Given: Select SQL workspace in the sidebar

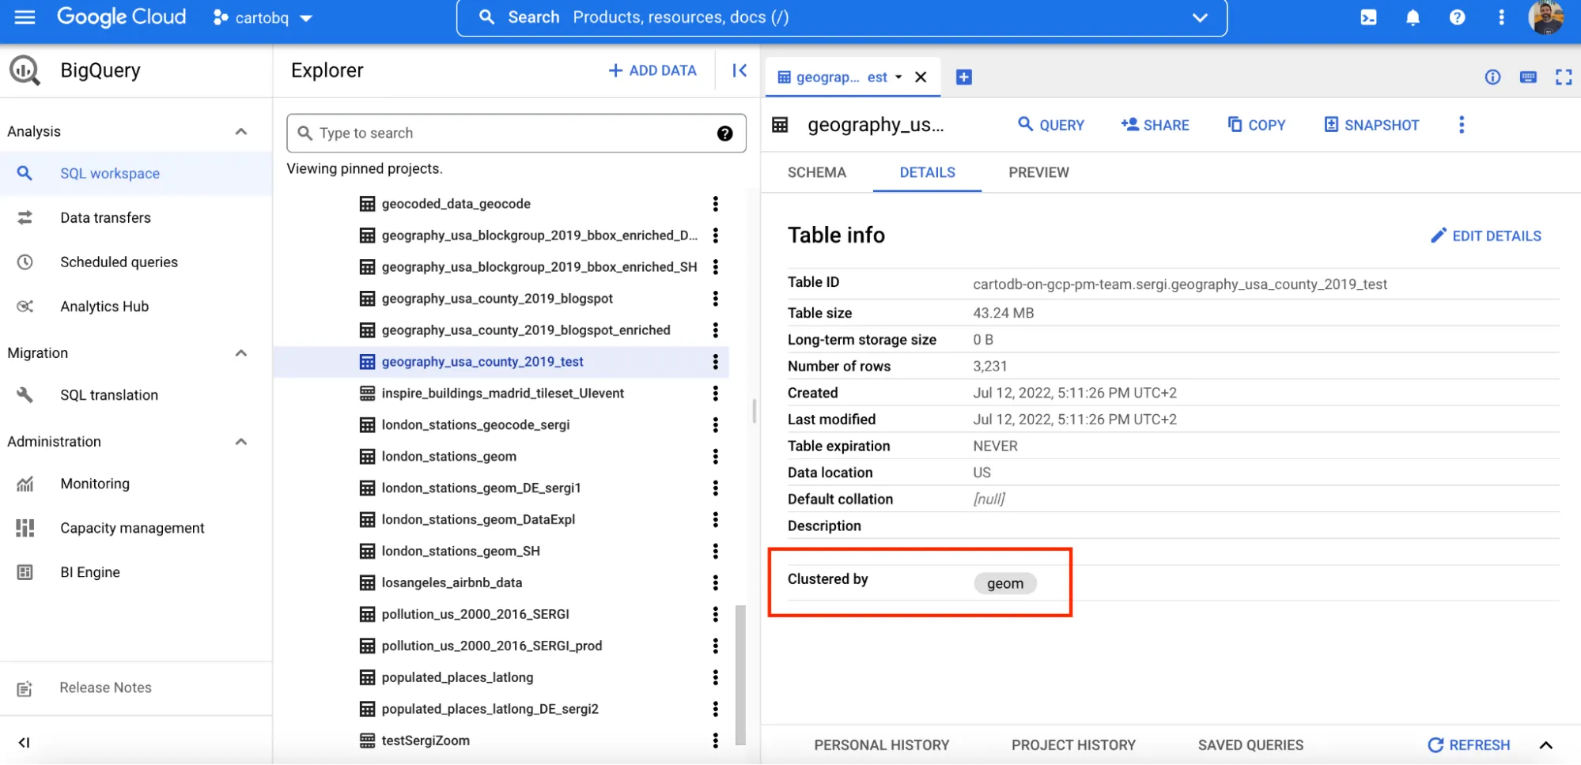Looking at the screenshot, I should (x=110, y=173).
